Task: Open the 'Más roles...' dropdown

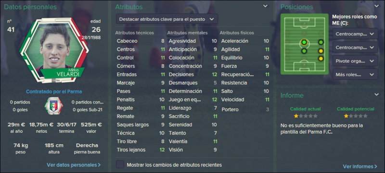Action: coord(355,74)
